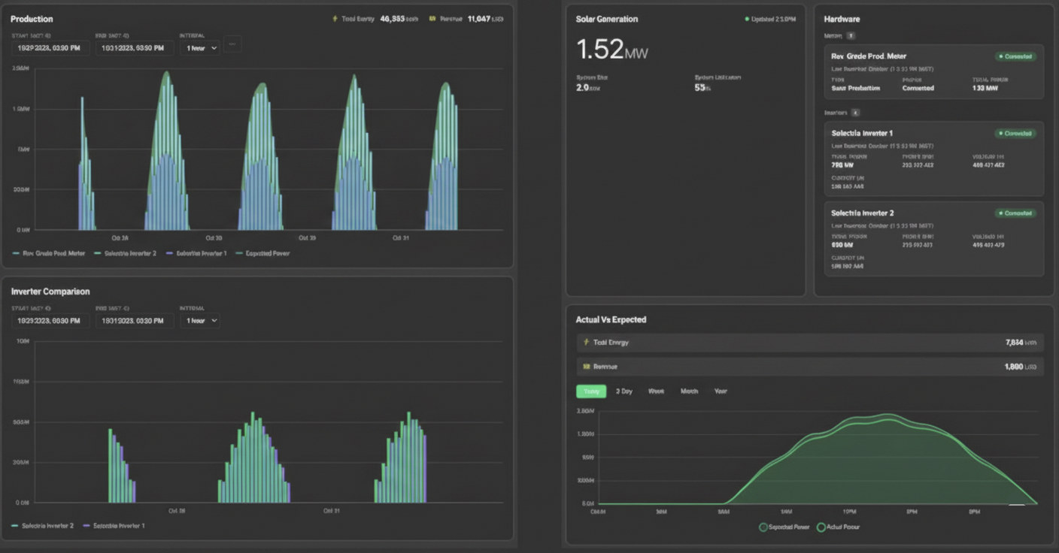Click the revenue icon in Actual Vs Expected

click(x=586, y=367)
